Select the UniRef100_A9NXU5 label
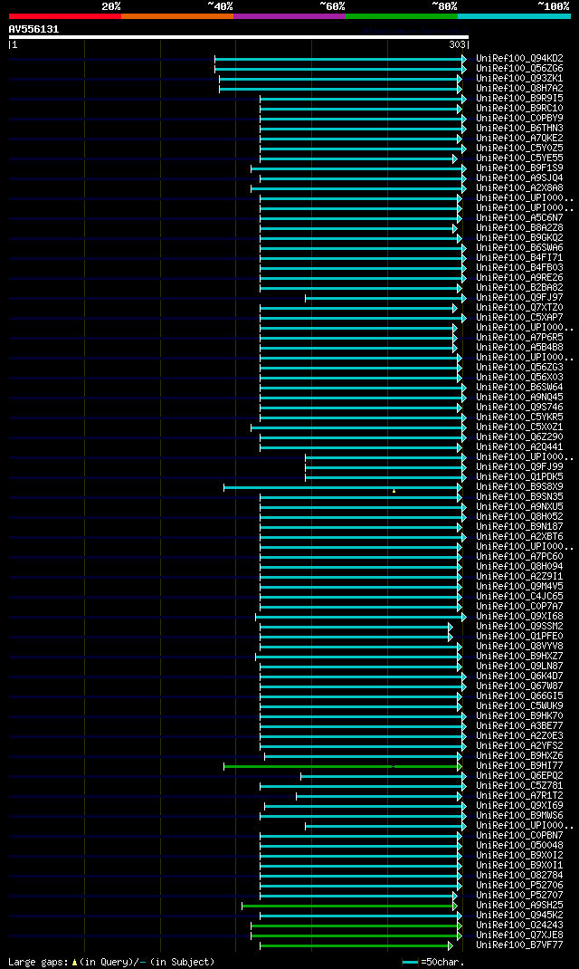The height and width of the screenshot is (969, 579). pyautogui.click(x=519, y=507)
